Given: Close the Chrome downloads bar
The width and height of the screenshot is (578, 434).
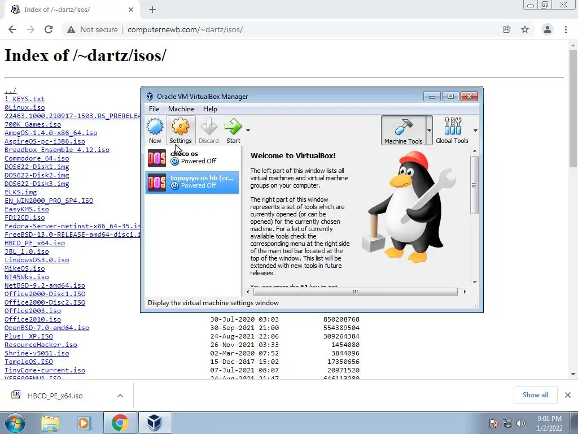Looking at the screenshot, I should click(568, 395).
